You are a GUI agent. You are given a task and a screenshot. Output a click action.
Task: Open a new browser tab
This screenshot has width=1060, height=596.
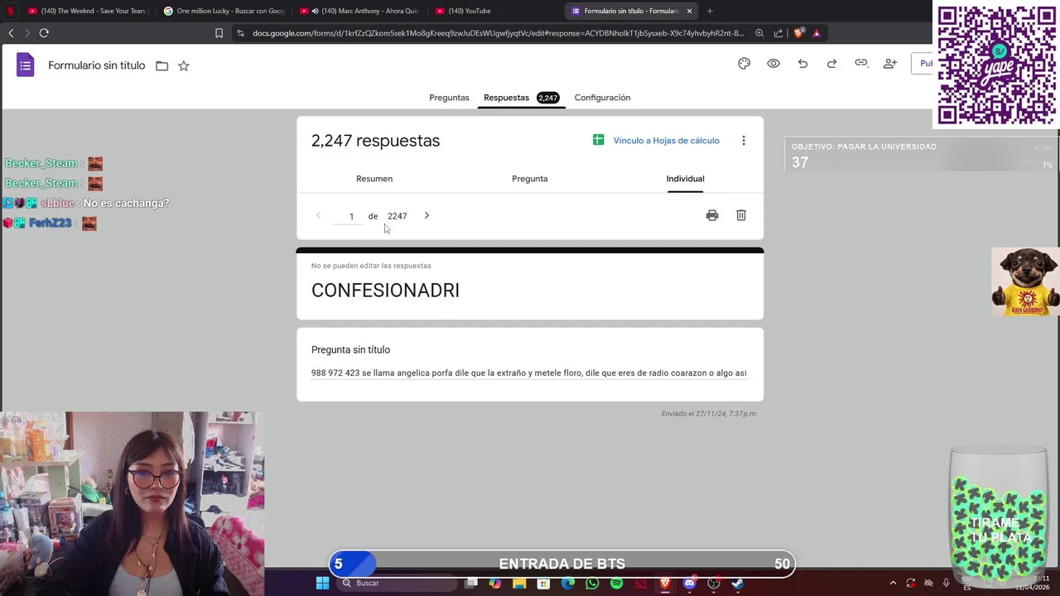710,11
